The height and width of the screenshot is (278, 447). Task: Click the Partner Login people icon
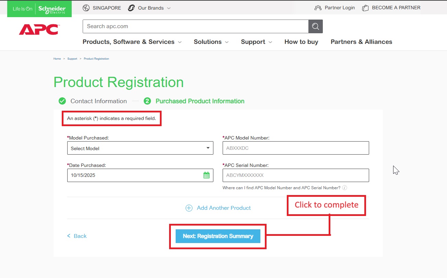pyautogui.click(x=318, y=8)
